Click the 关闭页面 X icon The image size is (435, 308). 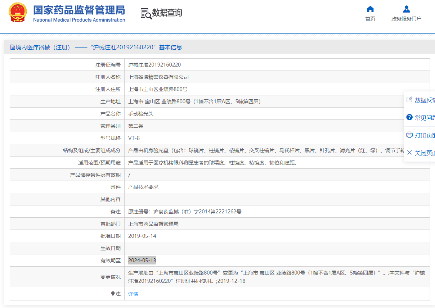click(x=409, y=153)
